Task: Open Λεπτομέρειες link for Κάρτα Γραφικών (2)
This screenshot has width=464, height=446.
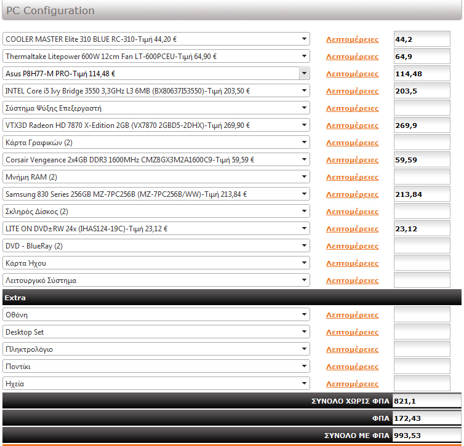Action: (352, 143)
